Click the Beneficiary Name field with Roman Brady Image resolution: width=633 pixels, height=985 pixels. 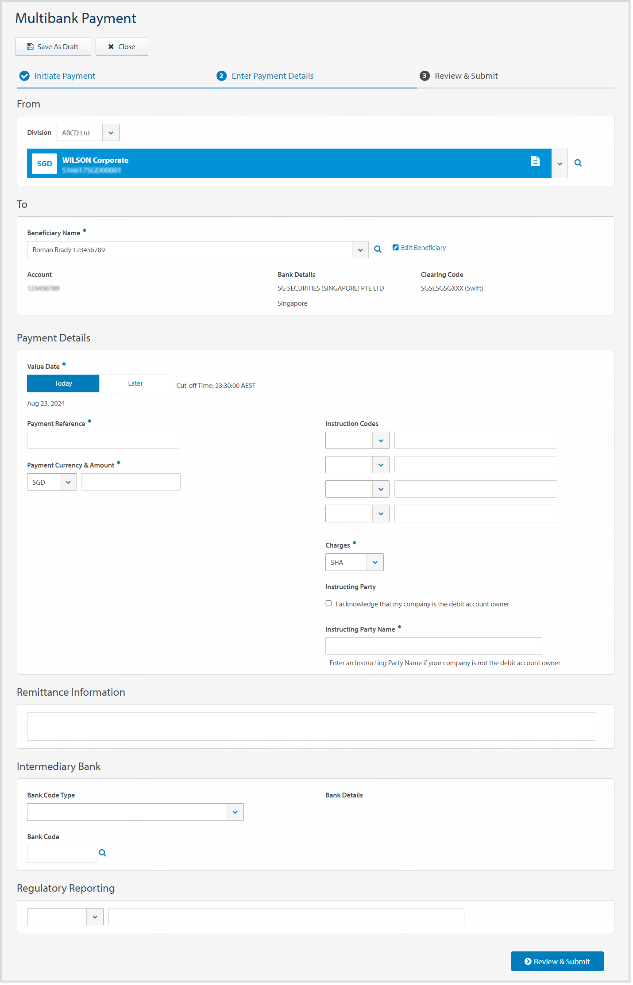[189, 250]
